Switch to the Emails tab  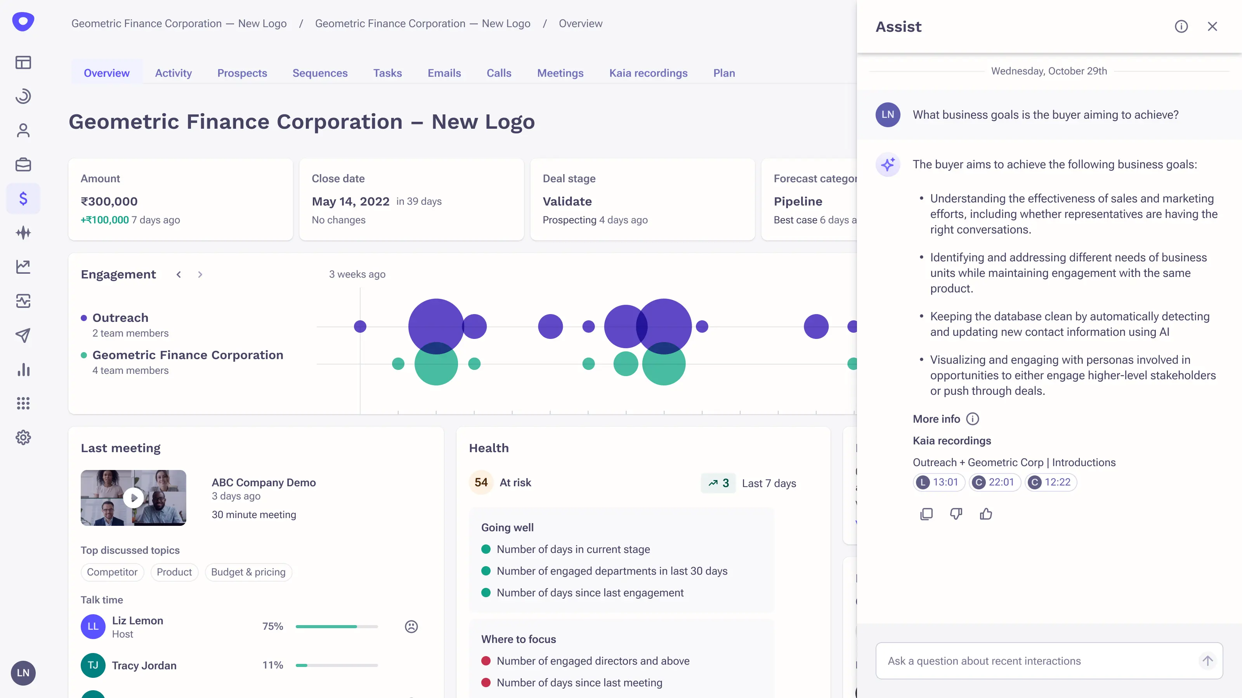coord(444,73)
